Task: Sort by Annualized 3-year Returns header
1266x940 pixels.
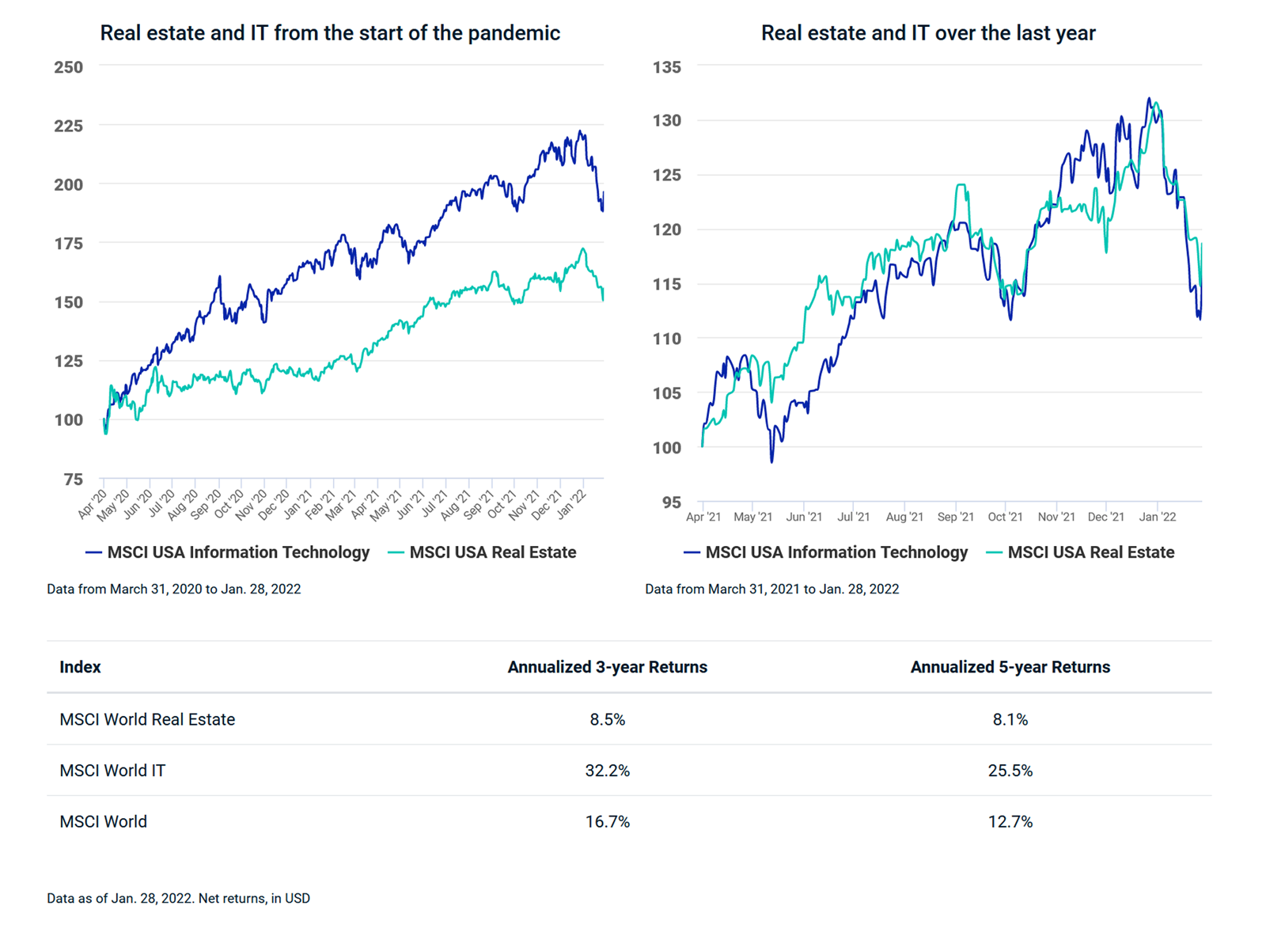Action: click(607, 667)
